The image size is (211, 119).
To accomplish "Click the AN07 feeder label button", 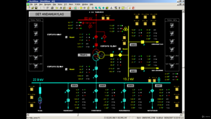I will click(159, 86).
